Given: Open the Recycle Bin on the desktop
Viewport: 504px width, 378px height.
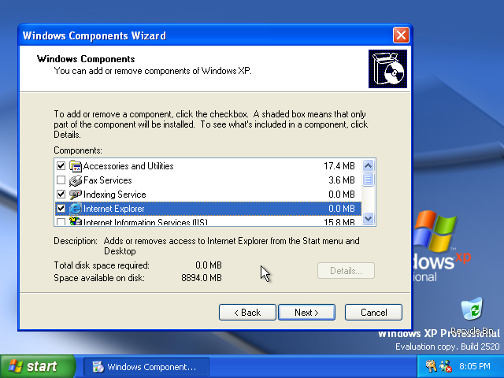Looking at the screenshot, I should (472, 309).
